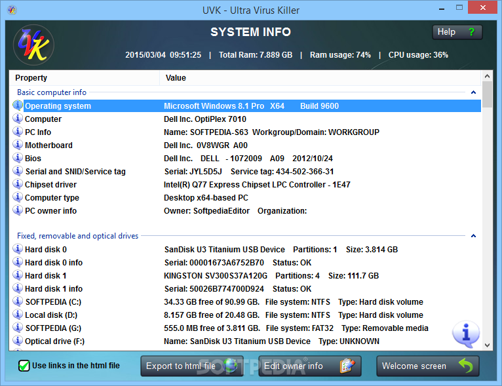Viewport: 502px width, 386px height.
Task: Select the Local disk (D:) label
Action: (x=51, y=315)
